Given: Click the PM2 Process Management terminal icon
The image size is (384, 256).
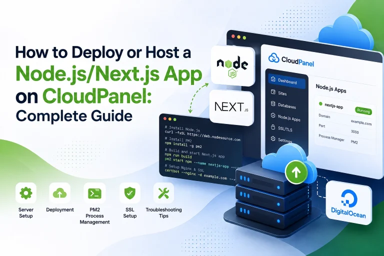Looking at the screenshot, I should 94,193.
